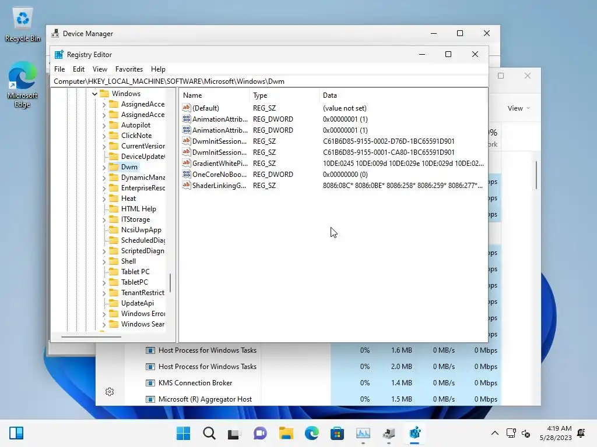
Task: Expand the Windows Error Reporting key
Action: (104, 314)
